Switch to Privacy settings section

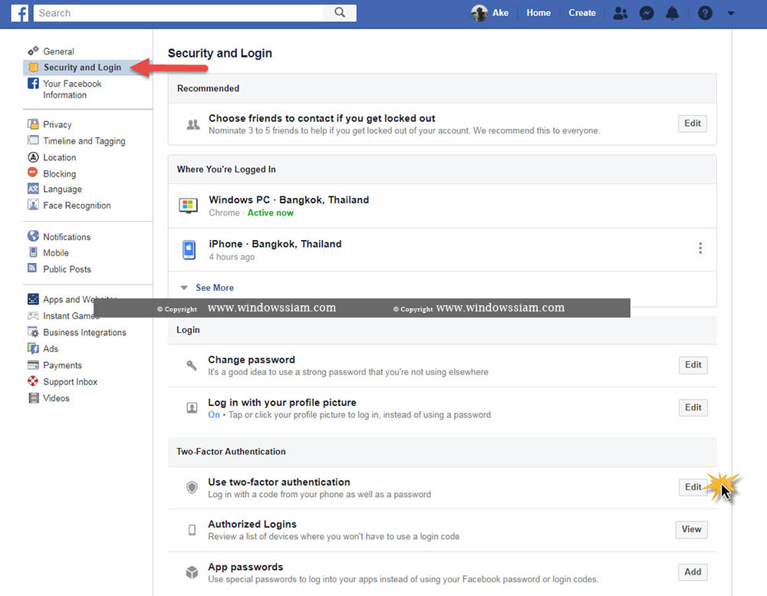(58, 124)
